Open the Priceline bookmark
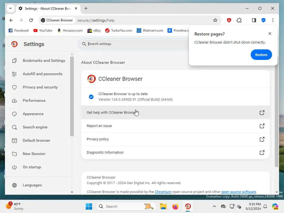 pyautogui.click(x=178, y=31)
